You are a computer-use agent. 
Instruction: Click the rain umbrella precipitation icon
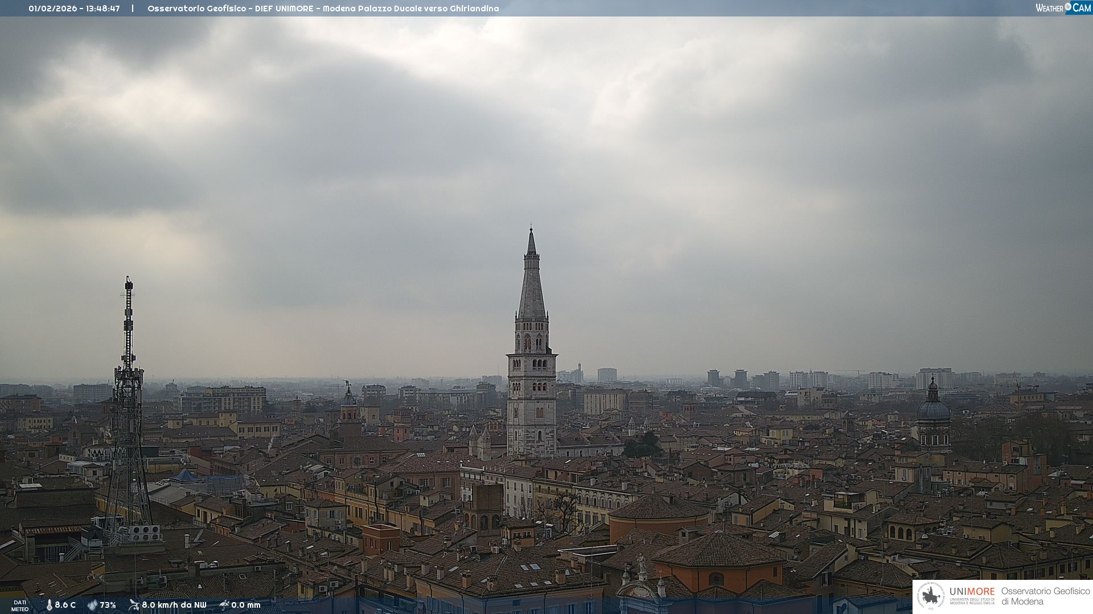pyautogui.click(x=224, y=605)
